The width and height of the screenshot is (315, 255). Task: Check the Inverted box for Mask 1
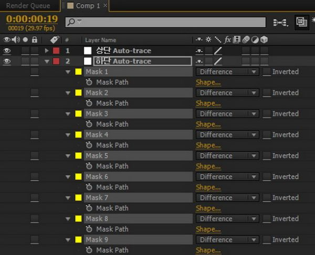point(267,72)
